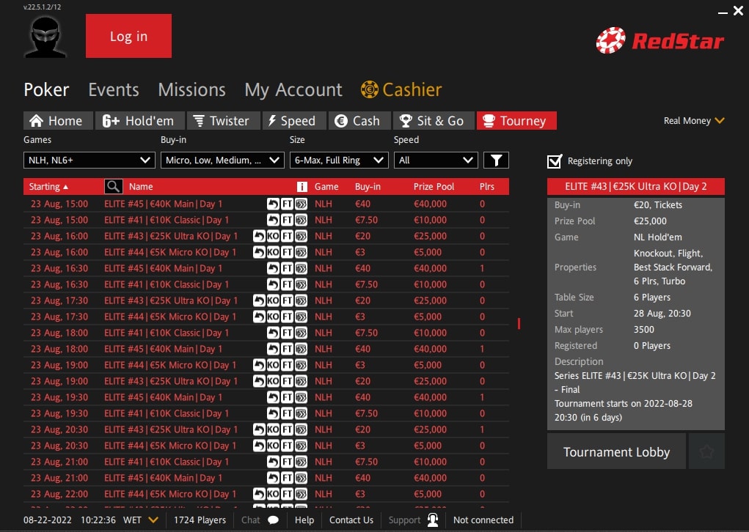Screen dimensions: 749x532
Task: Click the Log in button
Action: [x=128, y=35]
